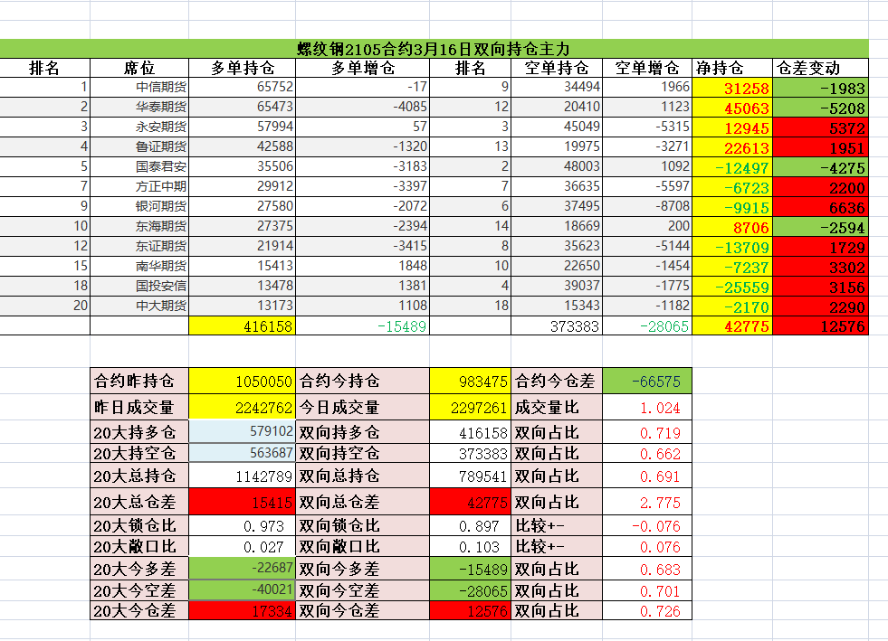Select the 今日成交量 value 2297261
Image resolution: width=888 pixels, height=641 pixels.
click(x=471, y=408)
